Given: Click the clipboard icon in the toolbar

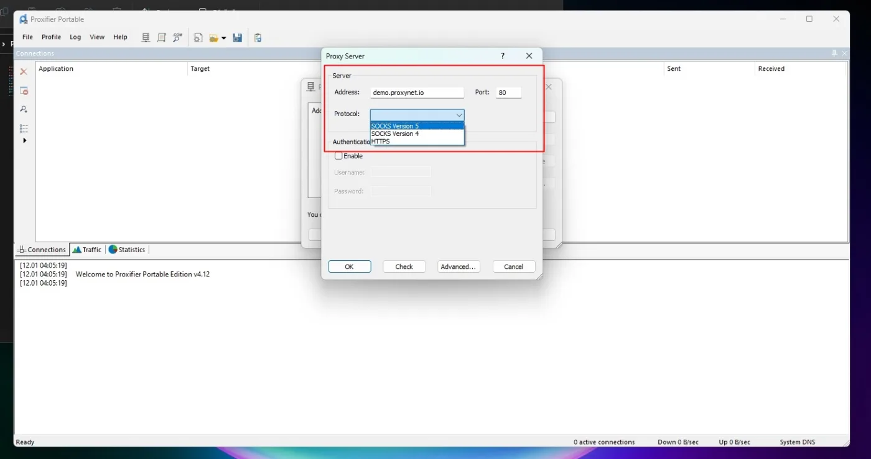Looking at the screenshot, I should pyautogui.click(x=258, y=38).
